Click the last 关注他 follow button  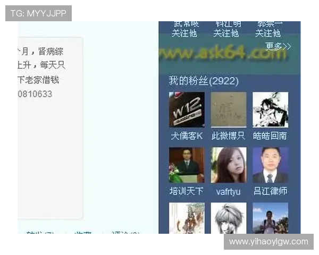pos(268,33)
